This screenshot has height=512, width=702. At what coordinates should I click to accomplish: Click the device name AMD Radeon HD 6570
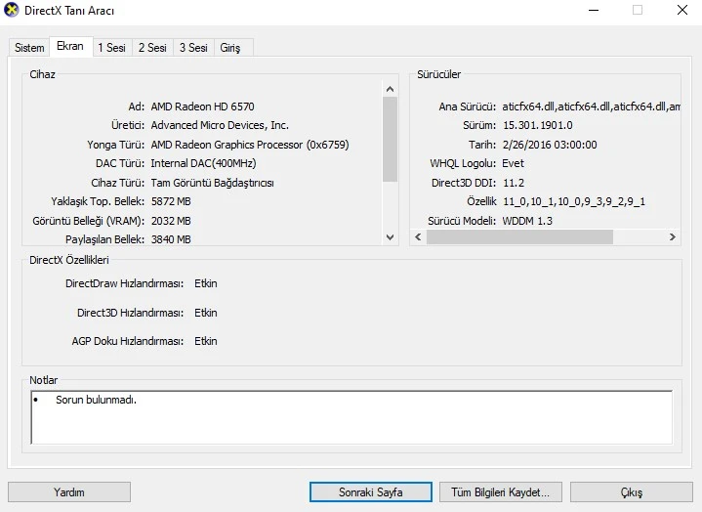tap(202, 107)
